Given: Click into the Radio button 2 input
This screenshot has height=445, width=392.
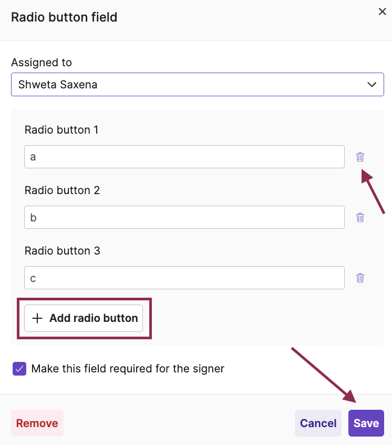Looking at the screenshot, I should 184,217.
